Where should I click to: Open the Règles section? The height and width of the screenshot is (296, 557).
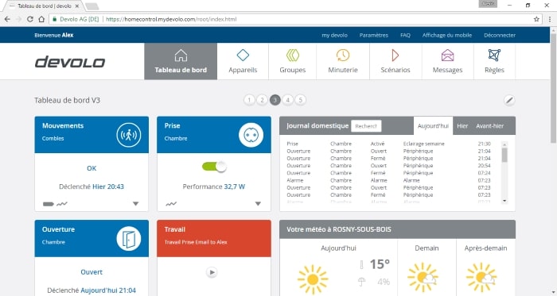click(494, 61)
